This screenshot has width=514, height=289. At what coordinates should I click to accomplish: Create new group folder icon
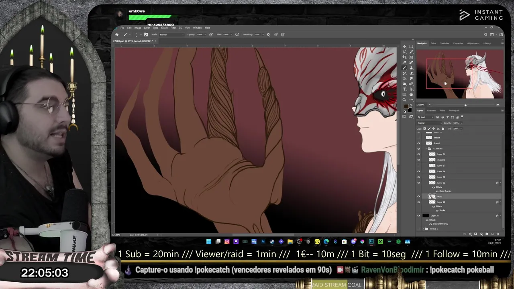[487, 234]
